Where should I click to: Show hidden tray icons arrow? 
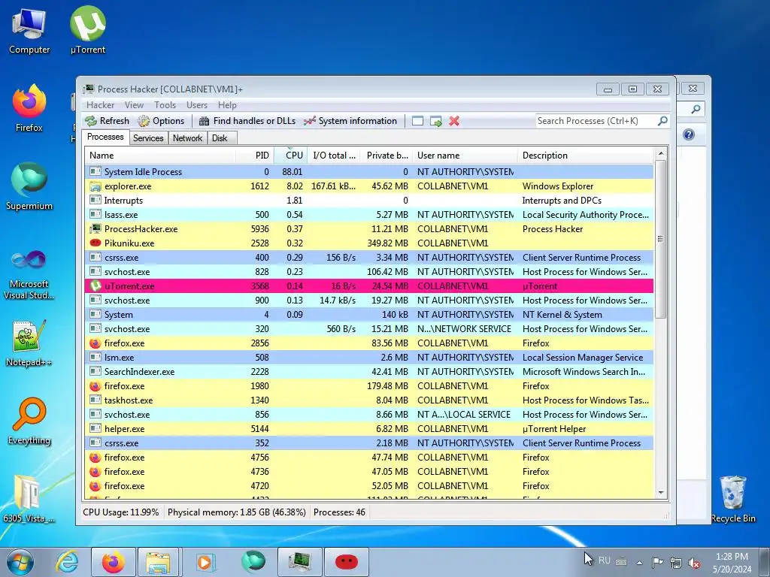(639, 563)
